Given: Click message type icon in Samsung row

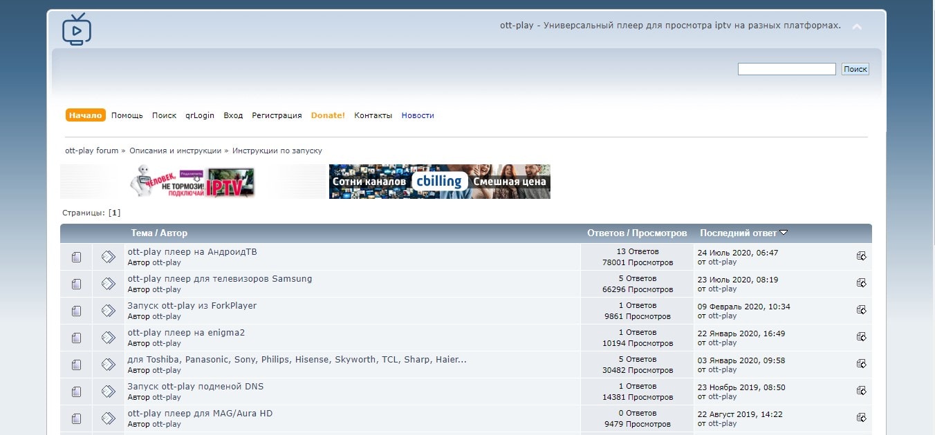Looking at the screenshot, I should click(x=109, y=284).
